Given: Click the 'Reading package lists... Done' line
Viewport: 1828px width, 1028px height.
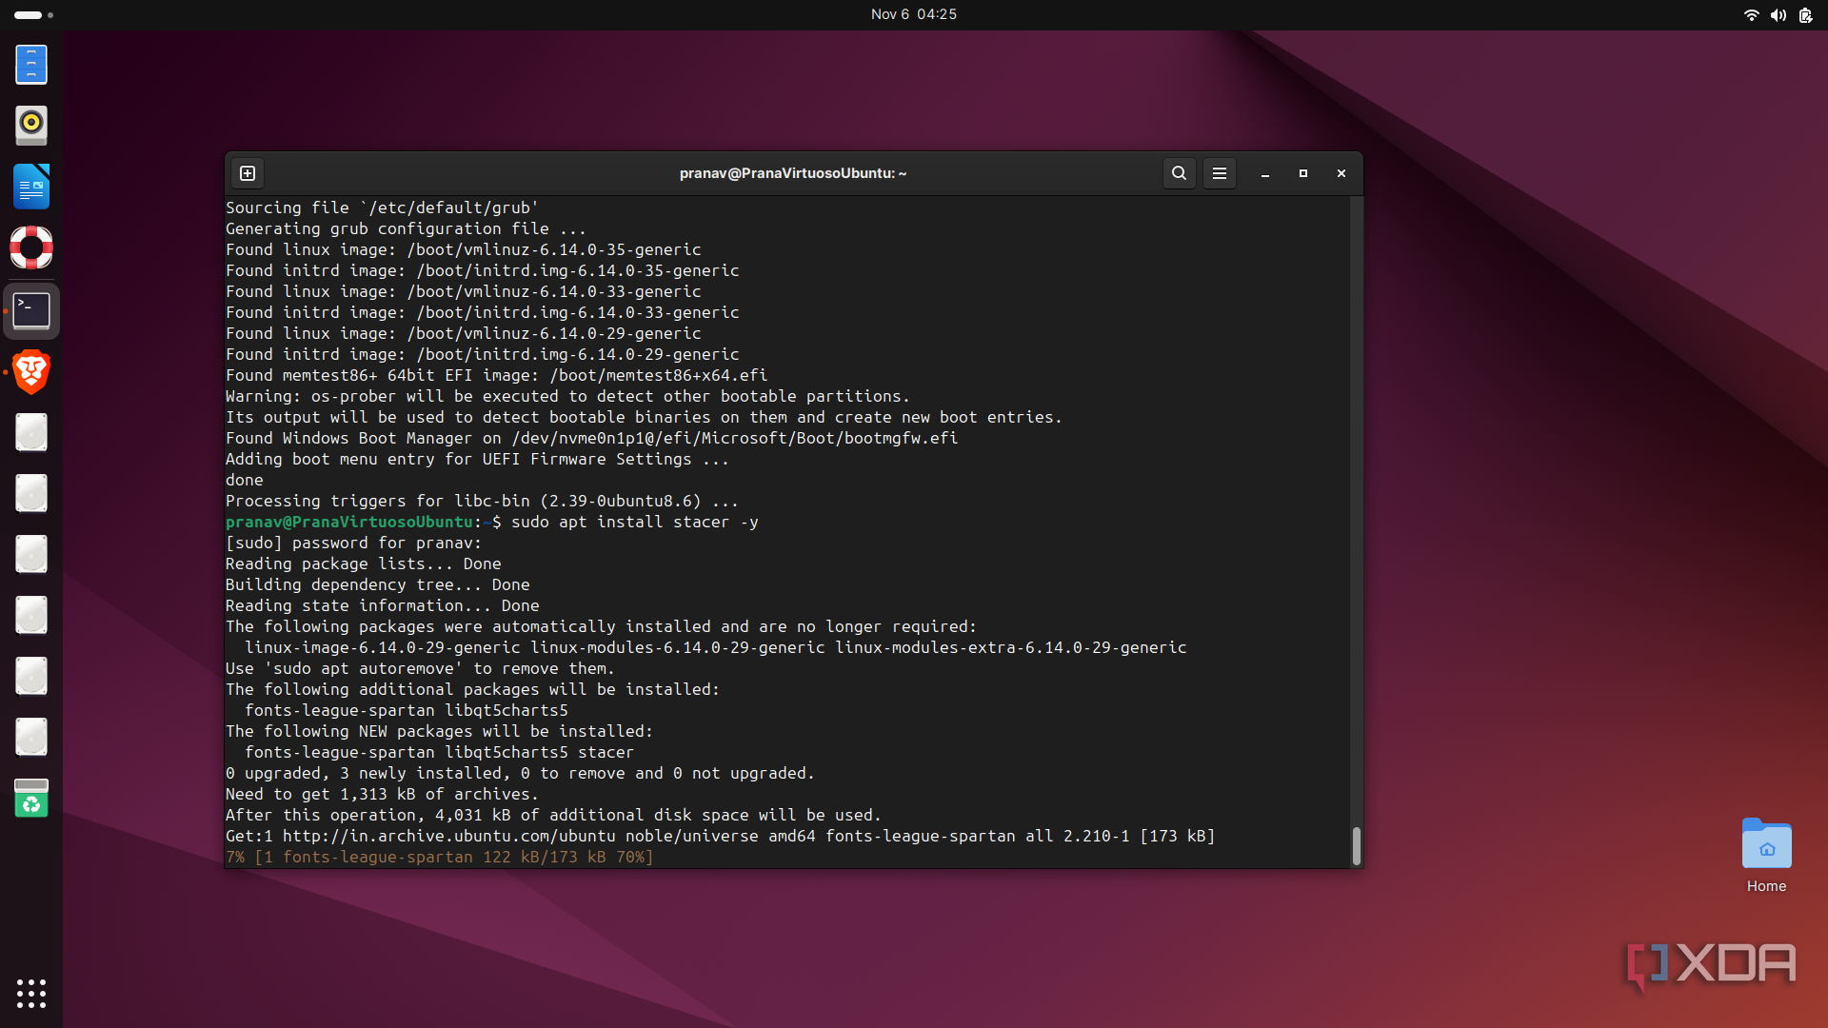Looking at the screenshot, I should tap(364, 563).
